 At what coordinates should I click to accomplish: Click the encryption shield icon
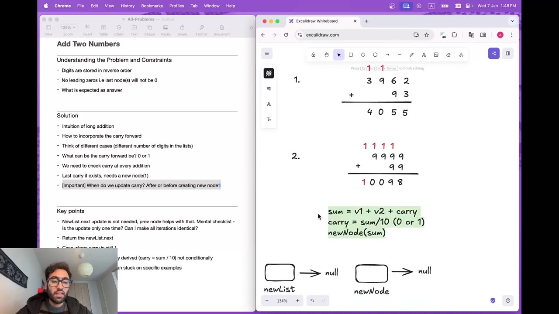click(x=493, y=300)
